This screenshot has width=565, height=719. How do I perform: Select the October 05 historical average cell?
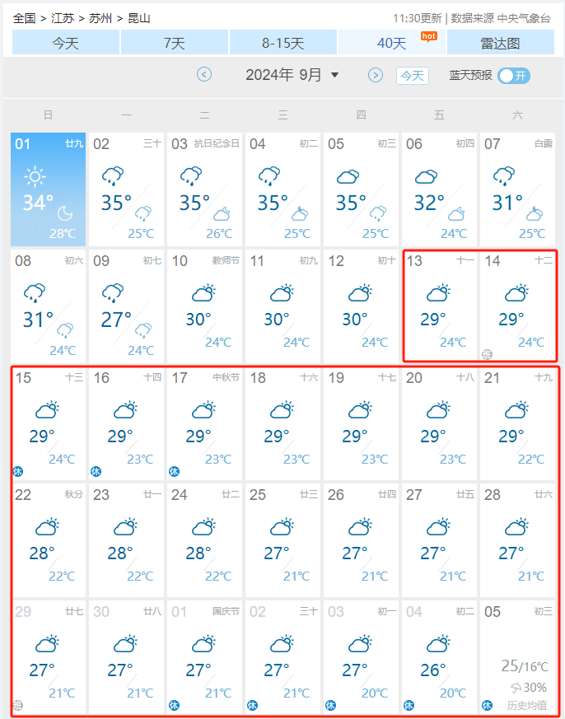pos(517,656)
